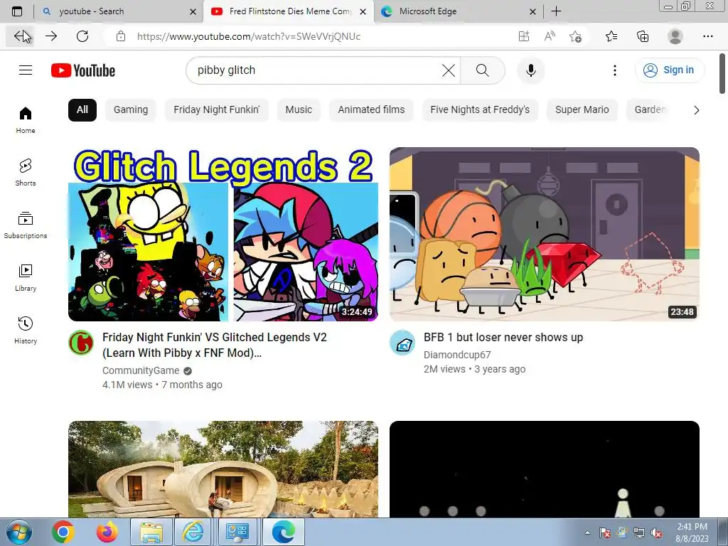Launch Firefox from the taskbar
This screenshot has width=728, height=546.
point(107,532)
